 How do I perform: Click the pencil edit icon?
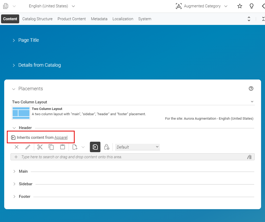(x=28, y=147)
